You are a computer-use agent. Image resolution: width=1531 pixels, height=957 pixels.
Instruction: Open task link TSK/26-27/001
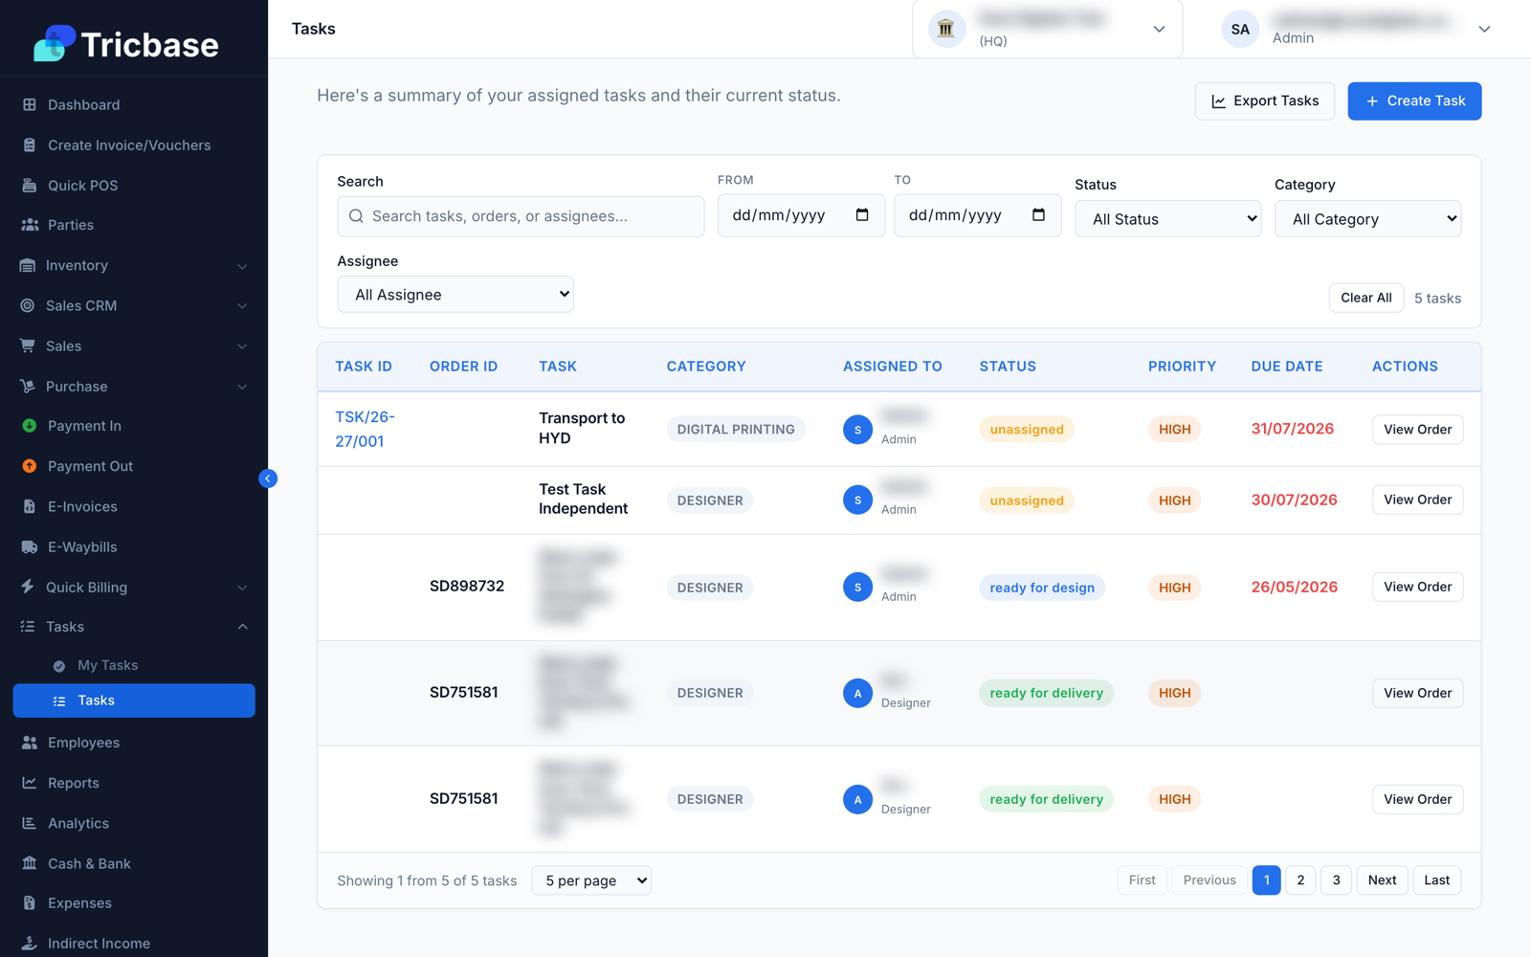click(x=365, y=429)
